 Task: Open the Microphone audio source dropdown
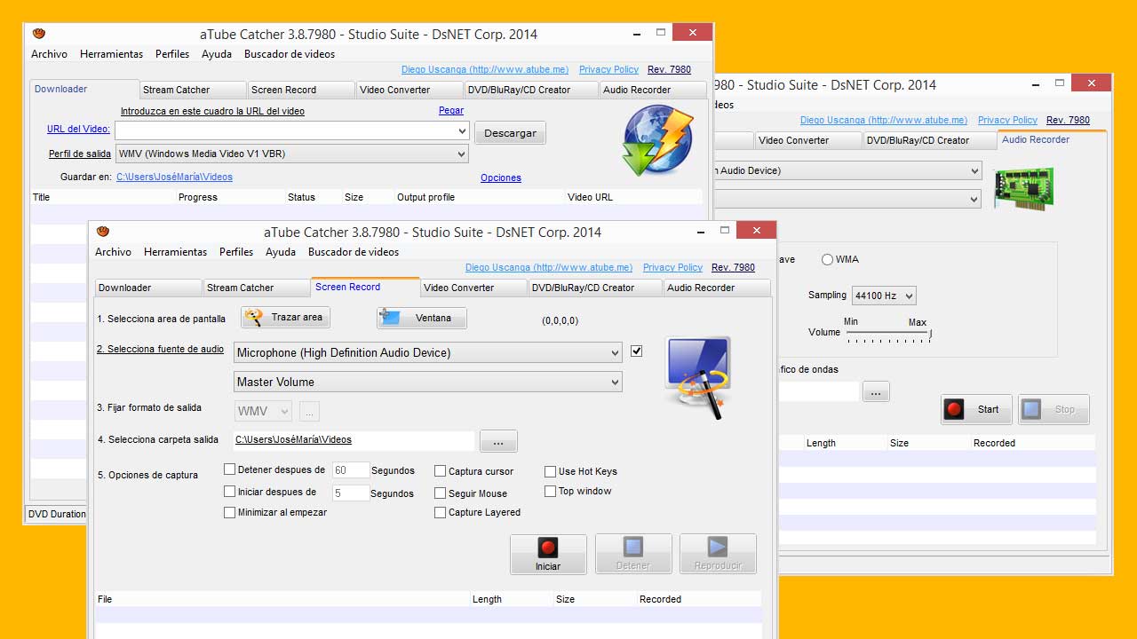coord(427,352)
